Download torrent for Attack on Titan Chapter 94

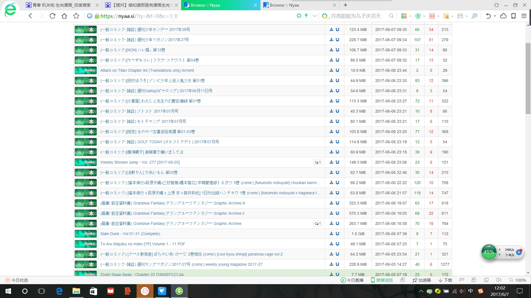click(331, 70)
